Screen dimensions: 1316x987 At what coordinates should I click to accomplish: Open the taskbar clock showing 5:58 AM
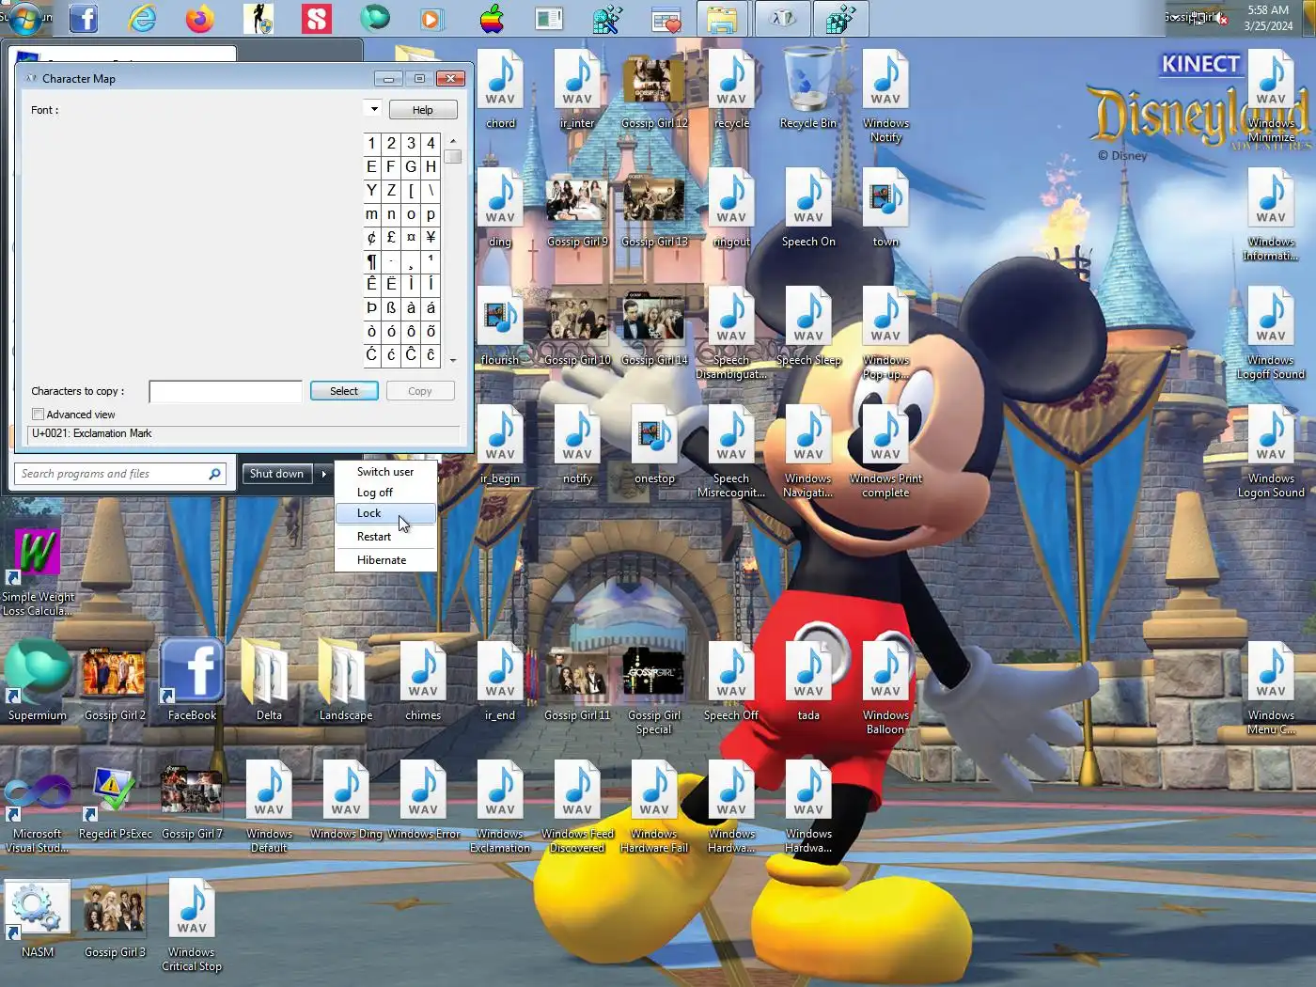1268,18
